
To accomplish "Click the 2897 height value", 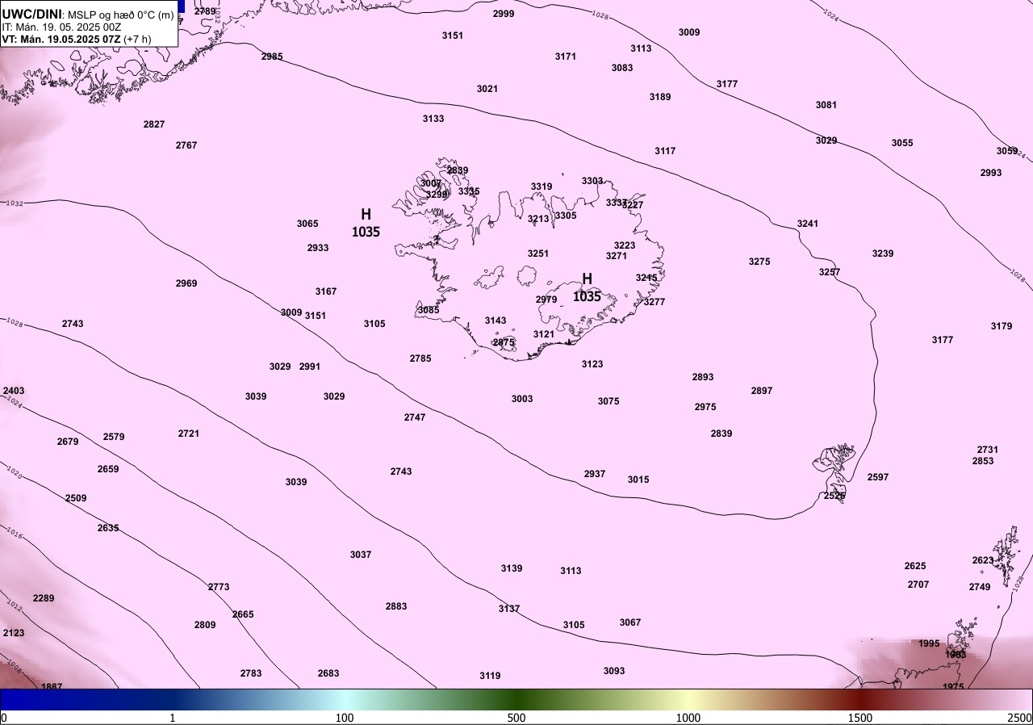I will pyautogui.click(x=762, y=391).
